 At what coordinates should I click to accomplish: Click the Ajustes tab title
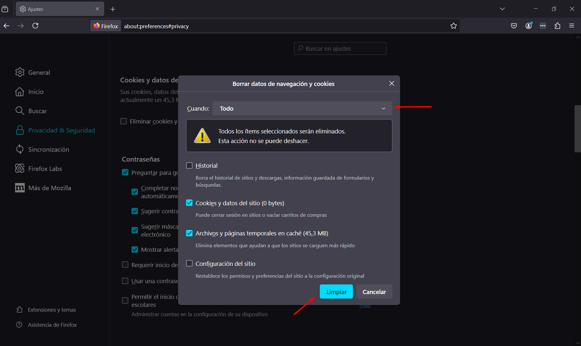click(x=35, y=9)
